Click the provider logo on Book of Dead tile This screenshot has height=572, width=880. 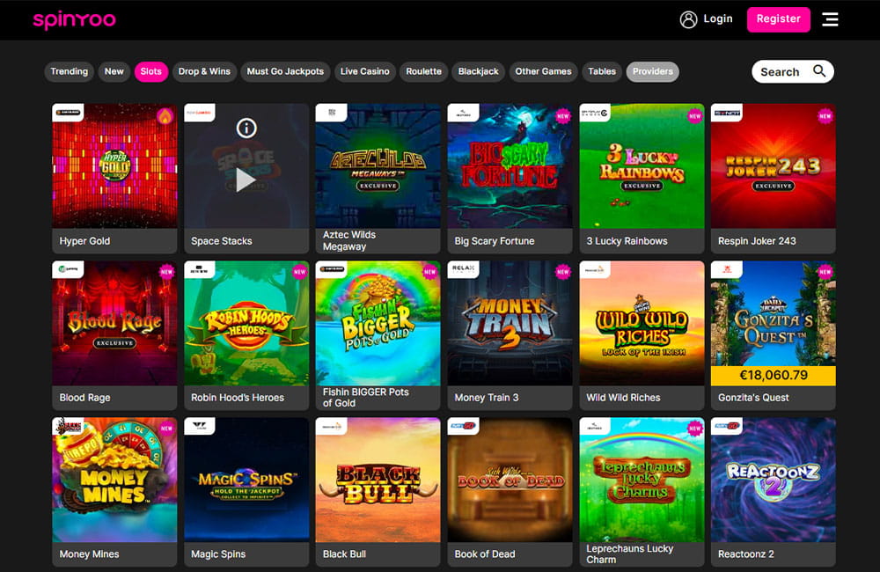coord(463,426)
